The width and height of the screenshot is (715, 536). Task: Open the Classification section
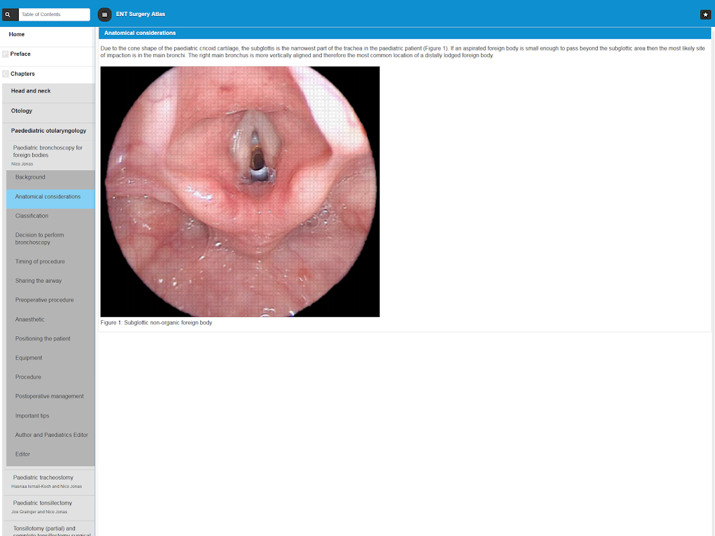51,216
